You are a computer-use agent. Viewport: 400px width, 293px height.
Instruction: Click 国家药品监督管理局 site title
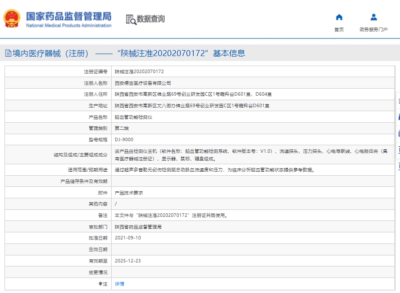coord(69,15)
